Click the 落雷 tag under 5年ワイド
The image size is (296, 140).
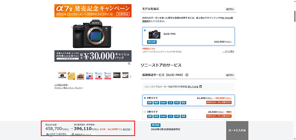tap(183, 103)
